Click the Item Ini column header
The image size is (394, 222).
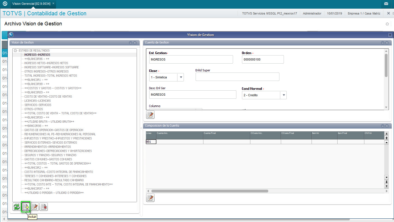coord(324,135)
